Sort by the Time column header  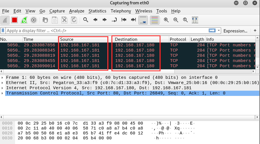(41, 39)
